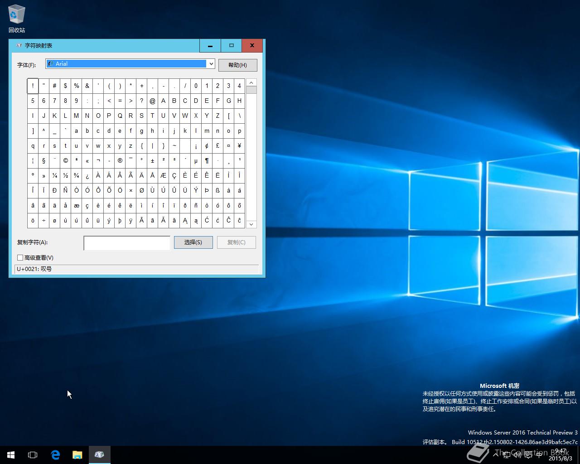The height and width of the screenshot is (464, 580).
Task: Select the µ micro sign cell
Action: coord(196,160)
